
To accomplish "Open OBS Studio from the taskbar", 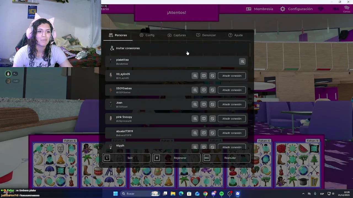I will click(x=229, y=194).
